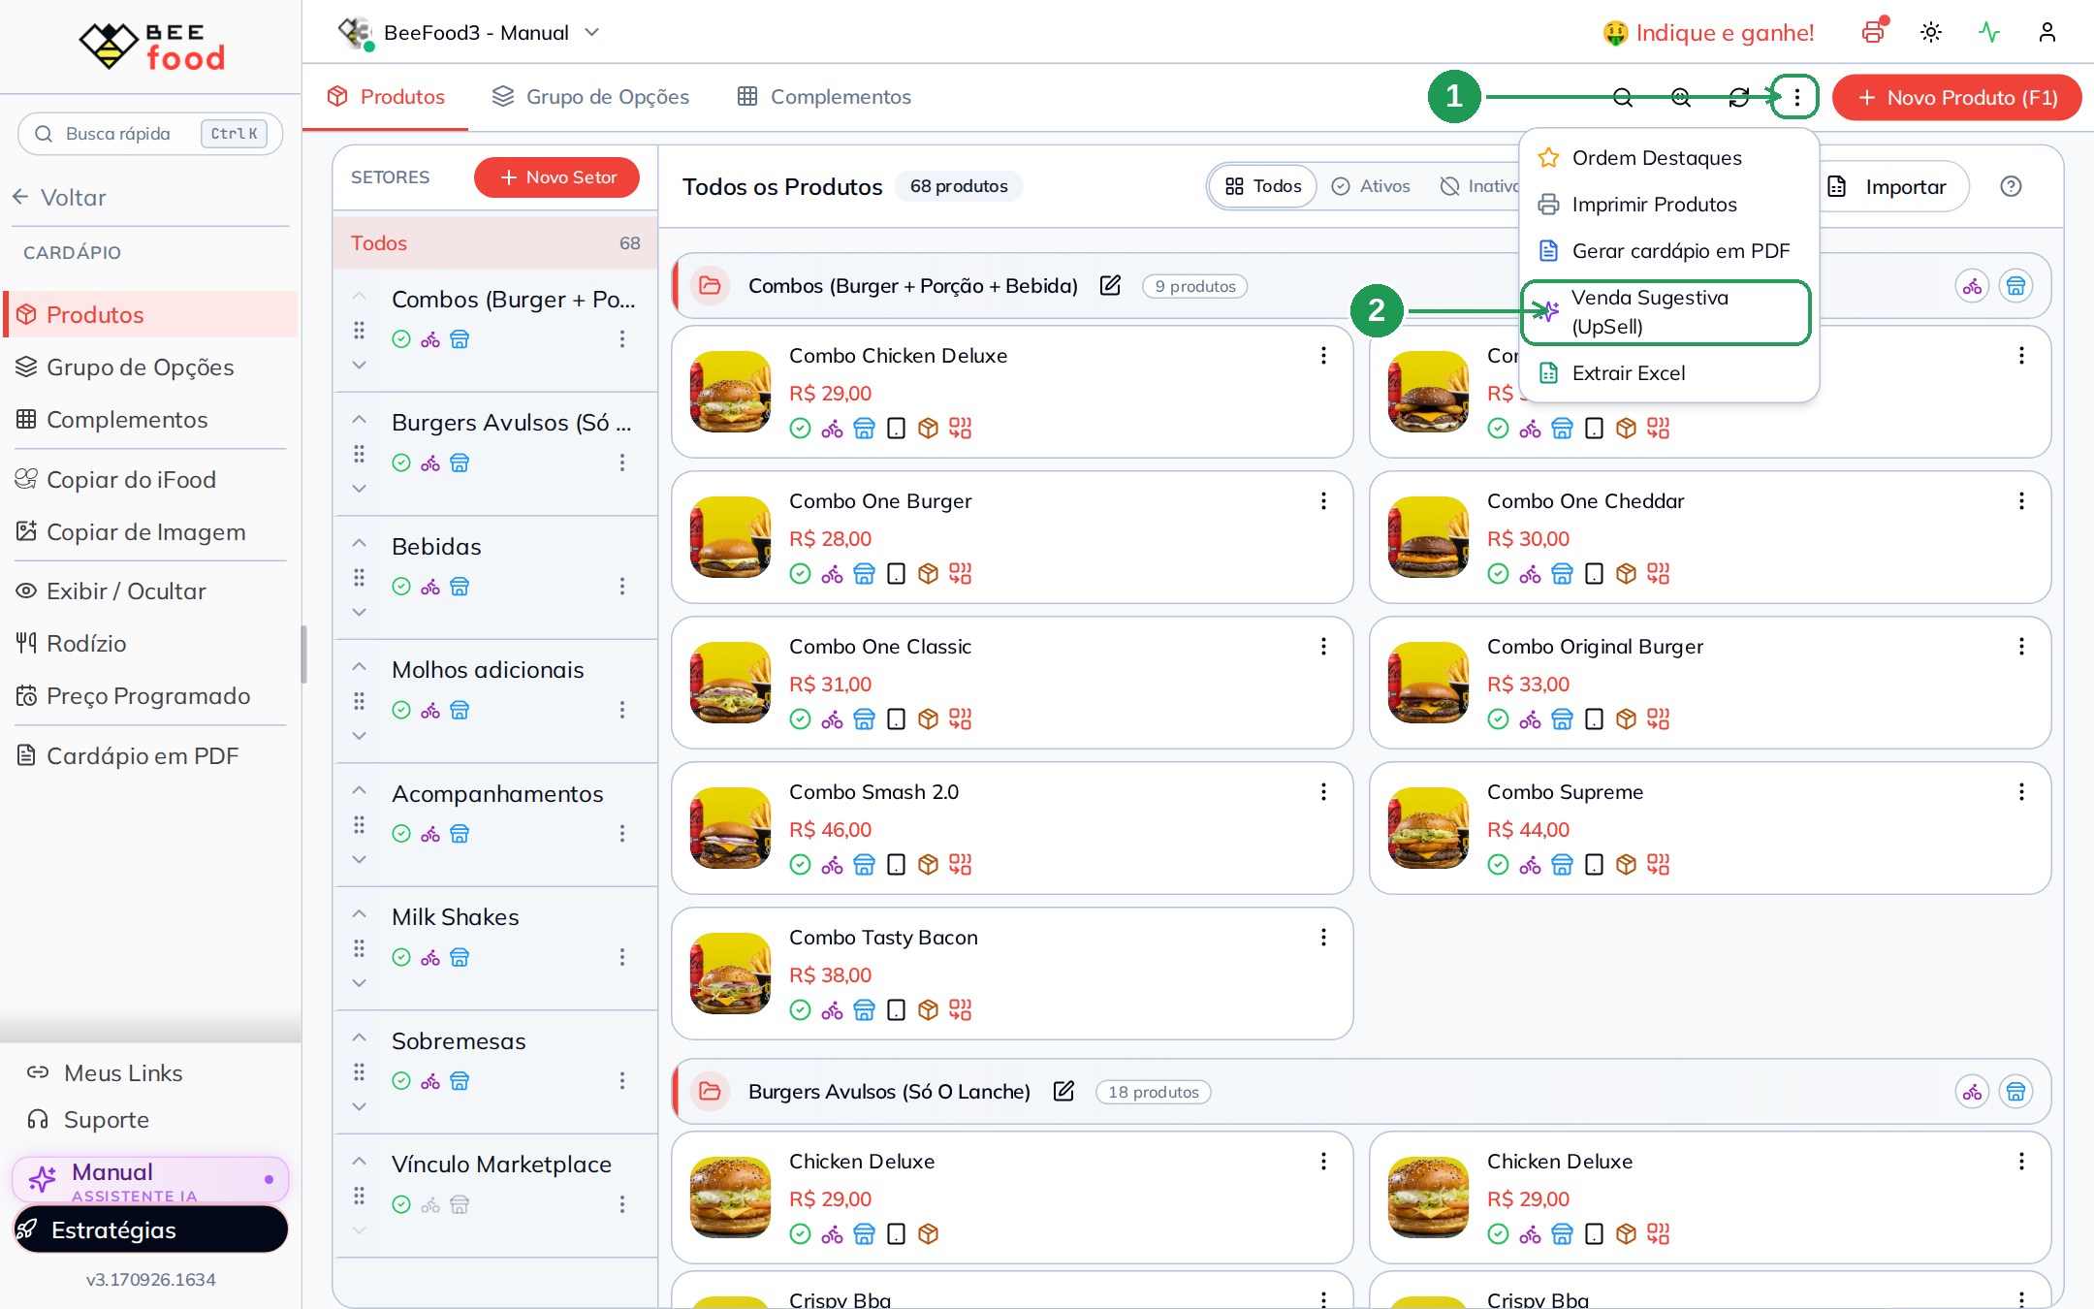Toggle the light/dark theme sun icon
This screenshot has height=1309, width=2094.
(1931, 32)
